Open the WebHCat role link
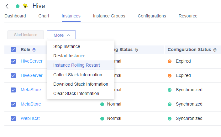 [x=30, y=119]
